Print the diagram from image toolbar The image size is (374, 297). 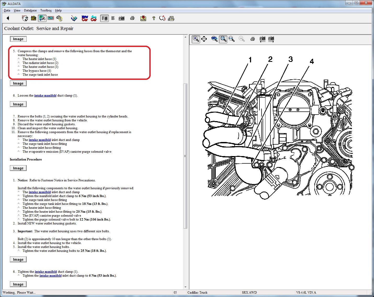coord(252,39)
